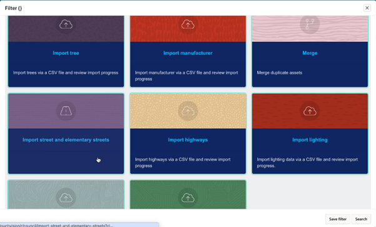Open the Import tree link
Viewport: 376px width, 227px height.
click(x=66, y=53)
